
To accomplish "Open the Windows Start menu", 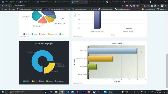I will coord(3,92).
